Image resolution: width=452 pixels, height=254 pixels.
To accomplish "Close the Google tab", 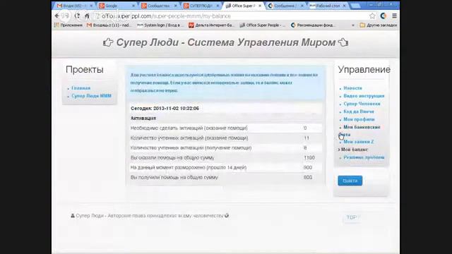I will pyautogui.click(x=133, y=6).
